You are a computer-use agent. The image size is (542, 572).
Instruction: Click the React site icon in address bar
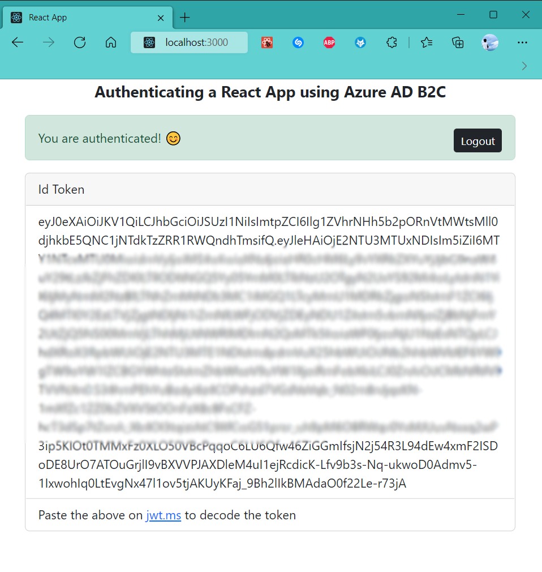(149, 42)
